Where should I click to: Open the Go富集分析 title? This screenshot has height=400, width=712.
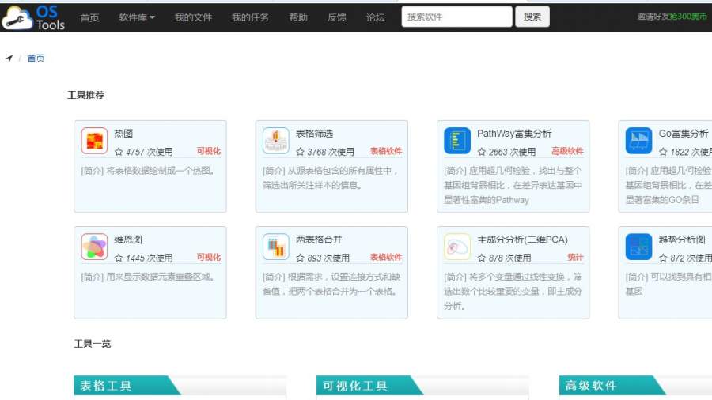(684, 134)
